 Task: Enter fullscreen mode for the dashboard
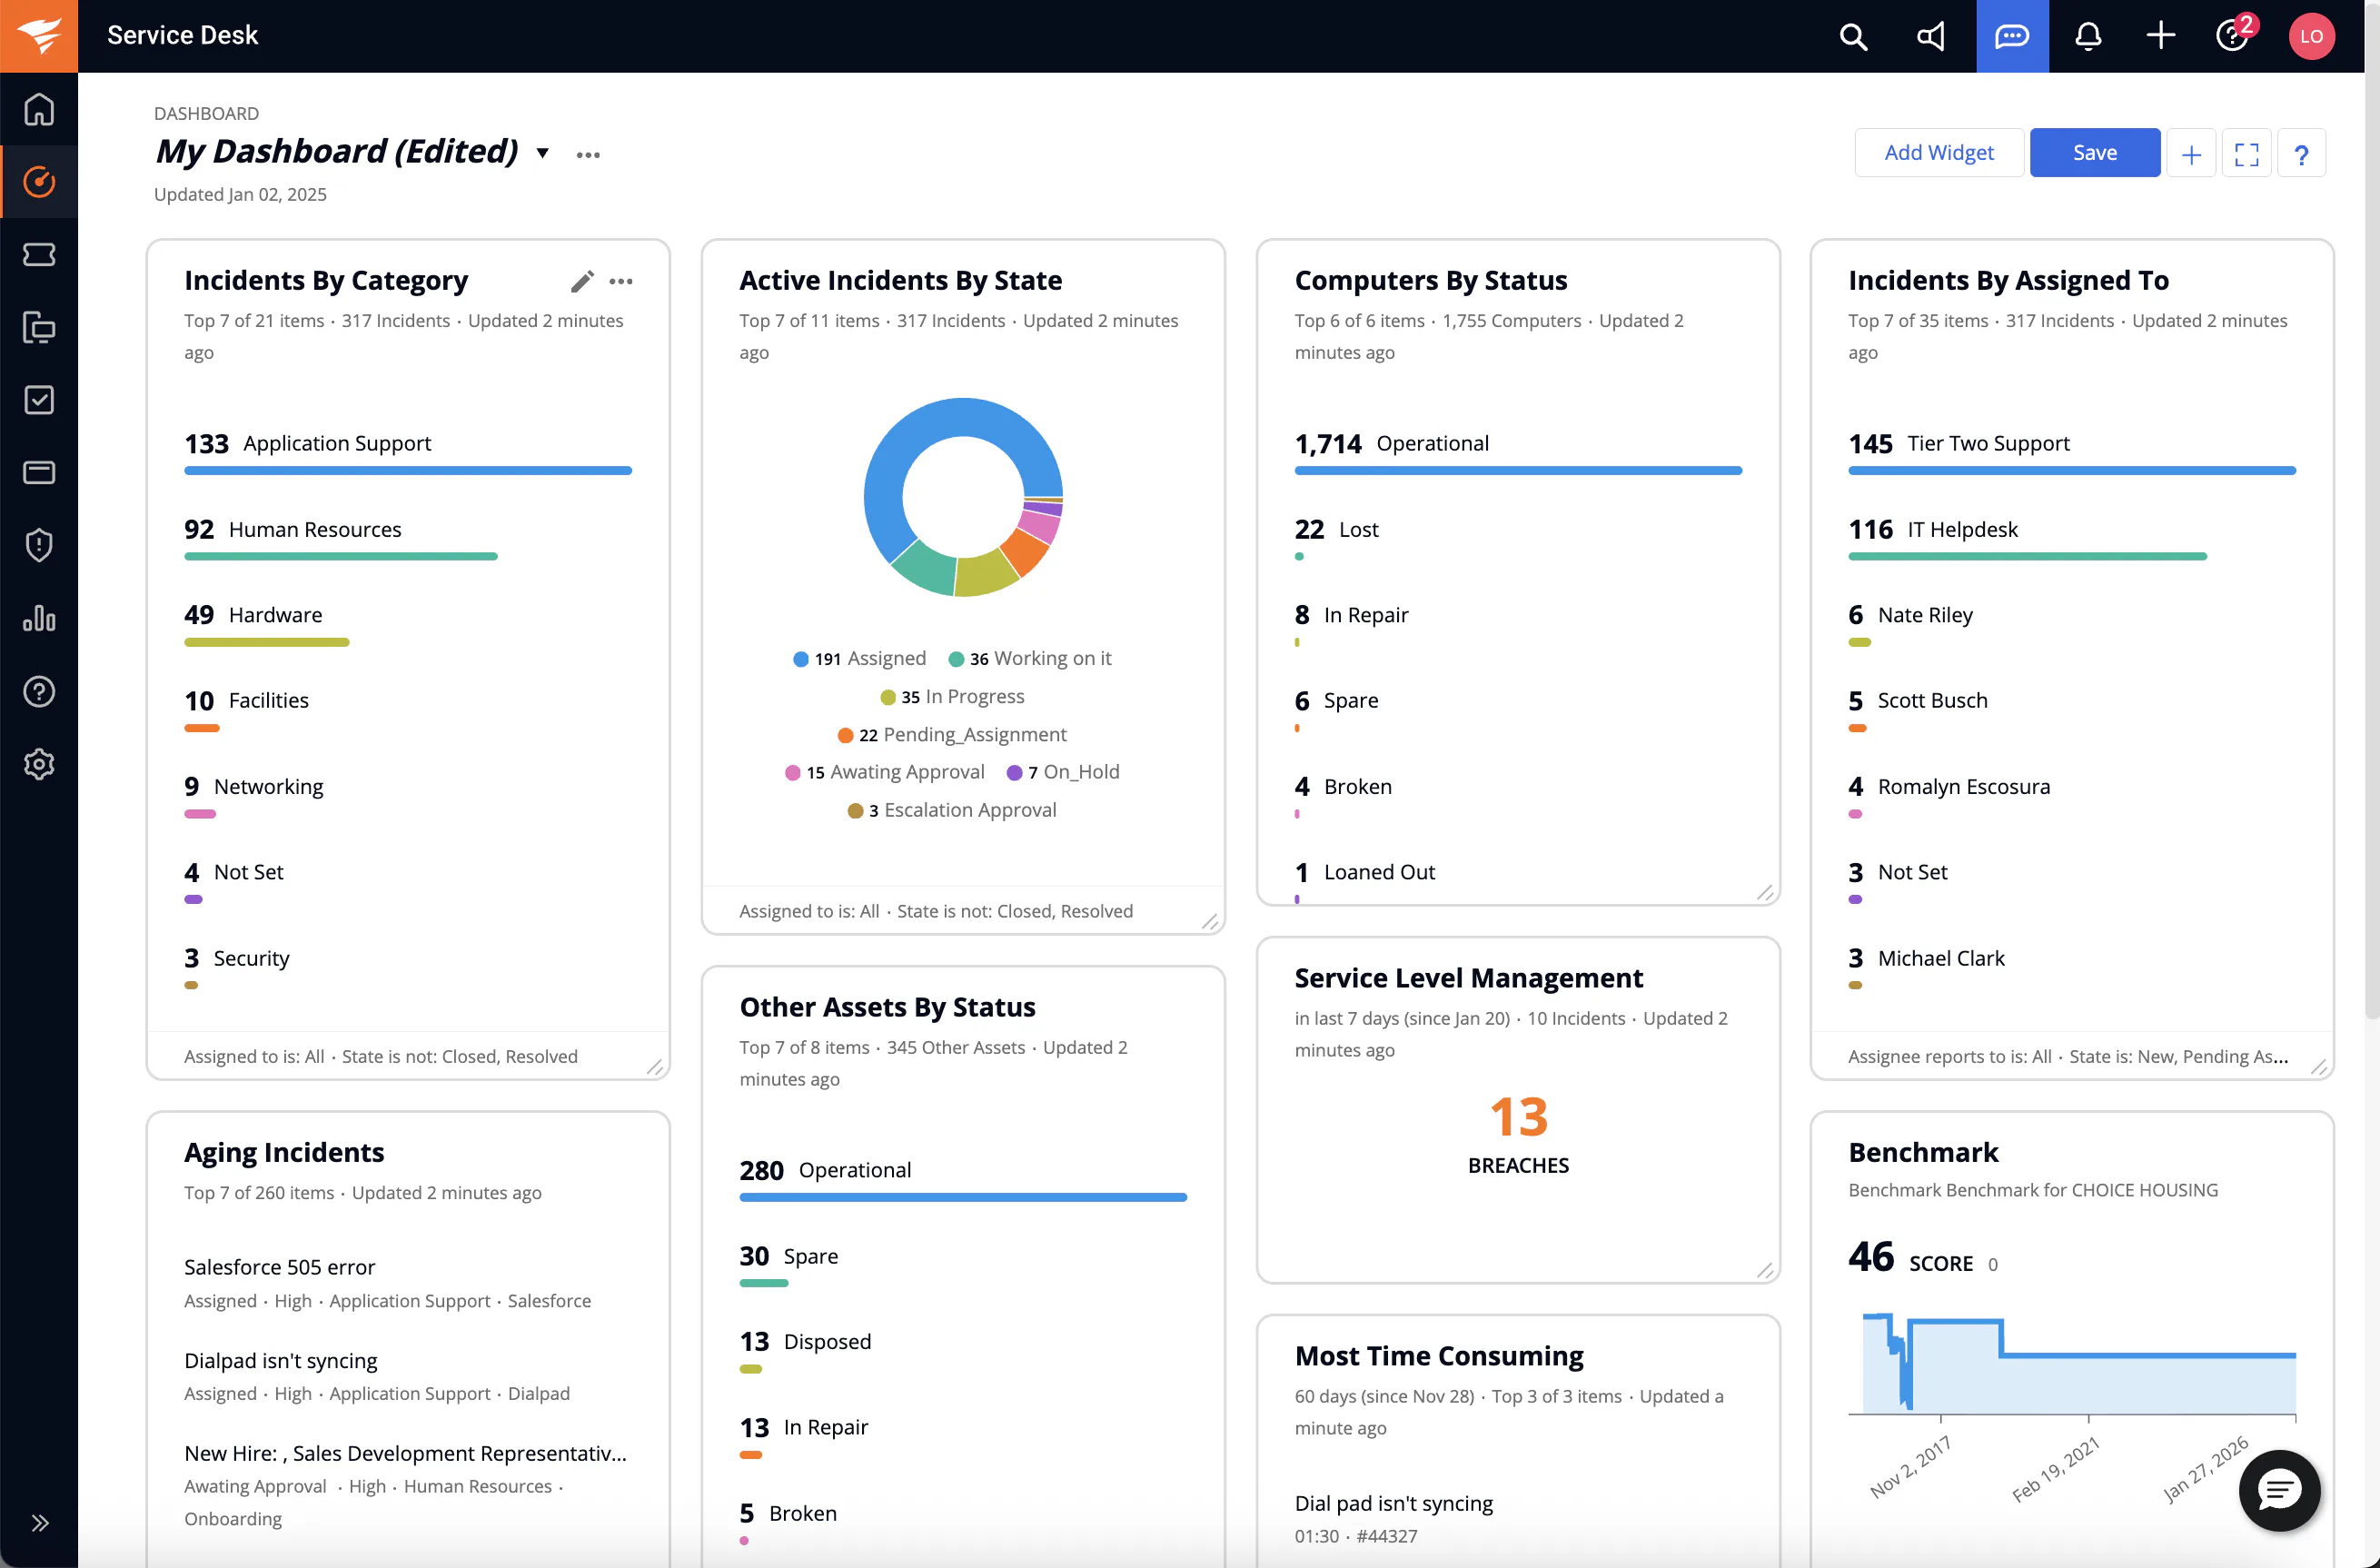click(x=2247, y=152)
